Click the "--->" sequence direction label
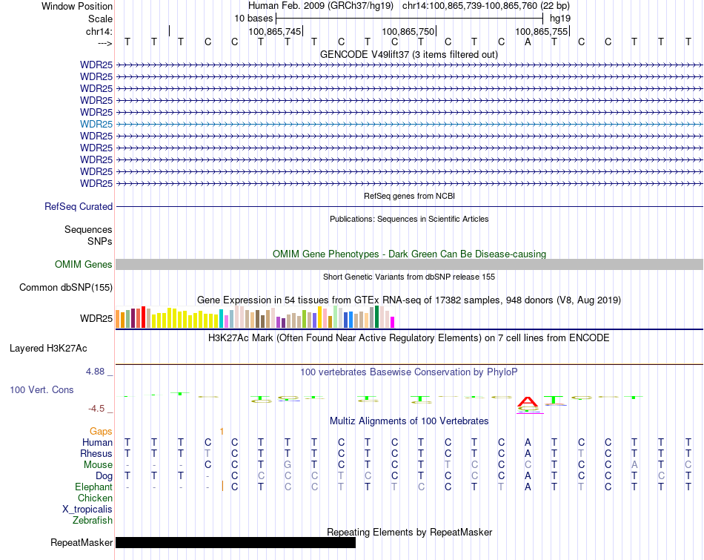Screen dimensions: 704x560 tap(105, 43)
